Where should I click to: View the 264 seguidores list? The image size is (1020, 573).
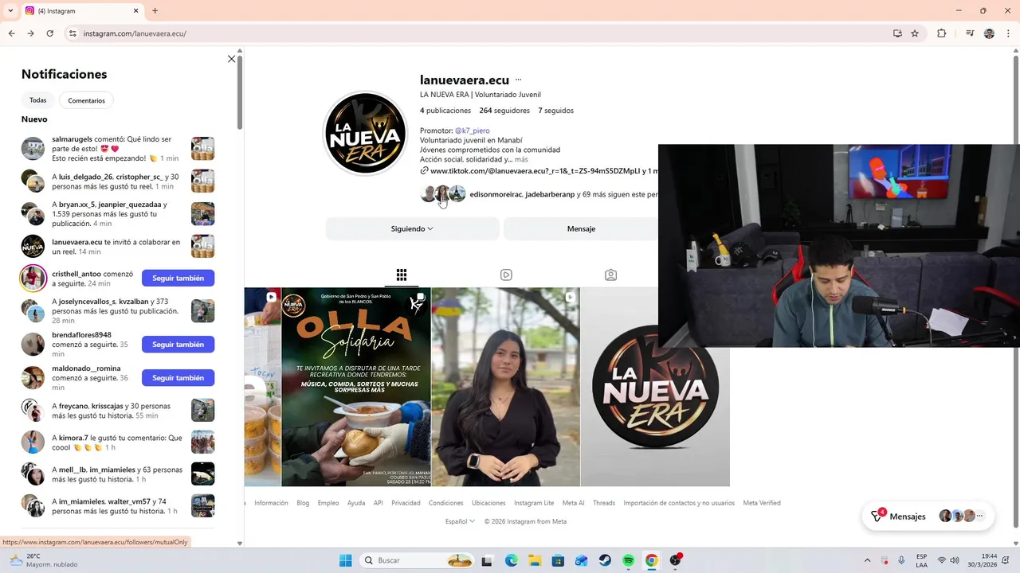click(x=504, y=111)
